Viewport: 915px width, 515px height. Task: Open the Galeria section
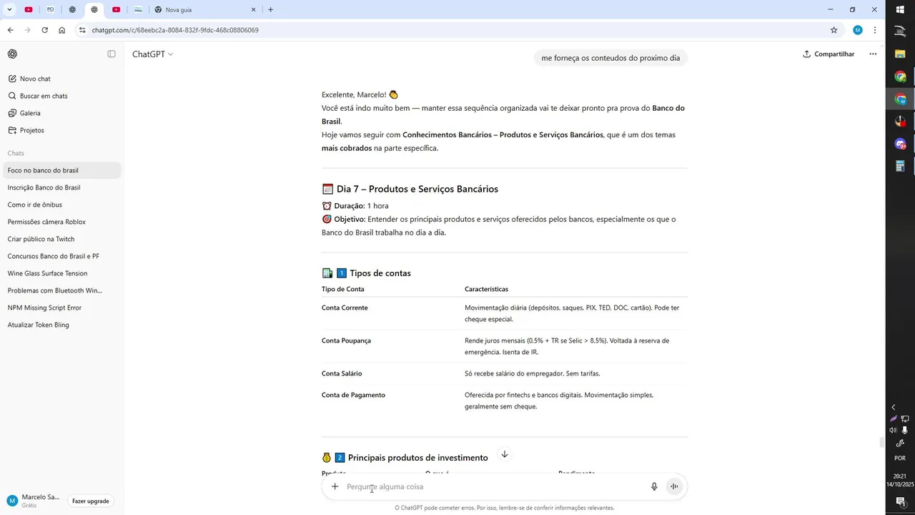[x=61, y=113]
